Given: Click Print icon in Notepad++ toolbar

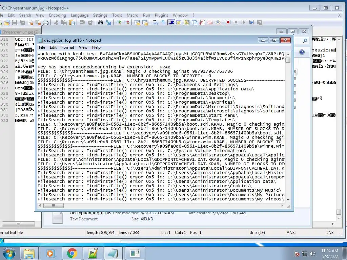Looking at the screenshot, I should point(46,22).
